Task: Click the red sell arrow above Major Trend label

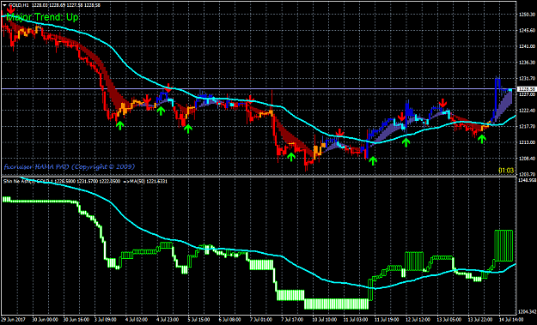Action: click(11, 9)
